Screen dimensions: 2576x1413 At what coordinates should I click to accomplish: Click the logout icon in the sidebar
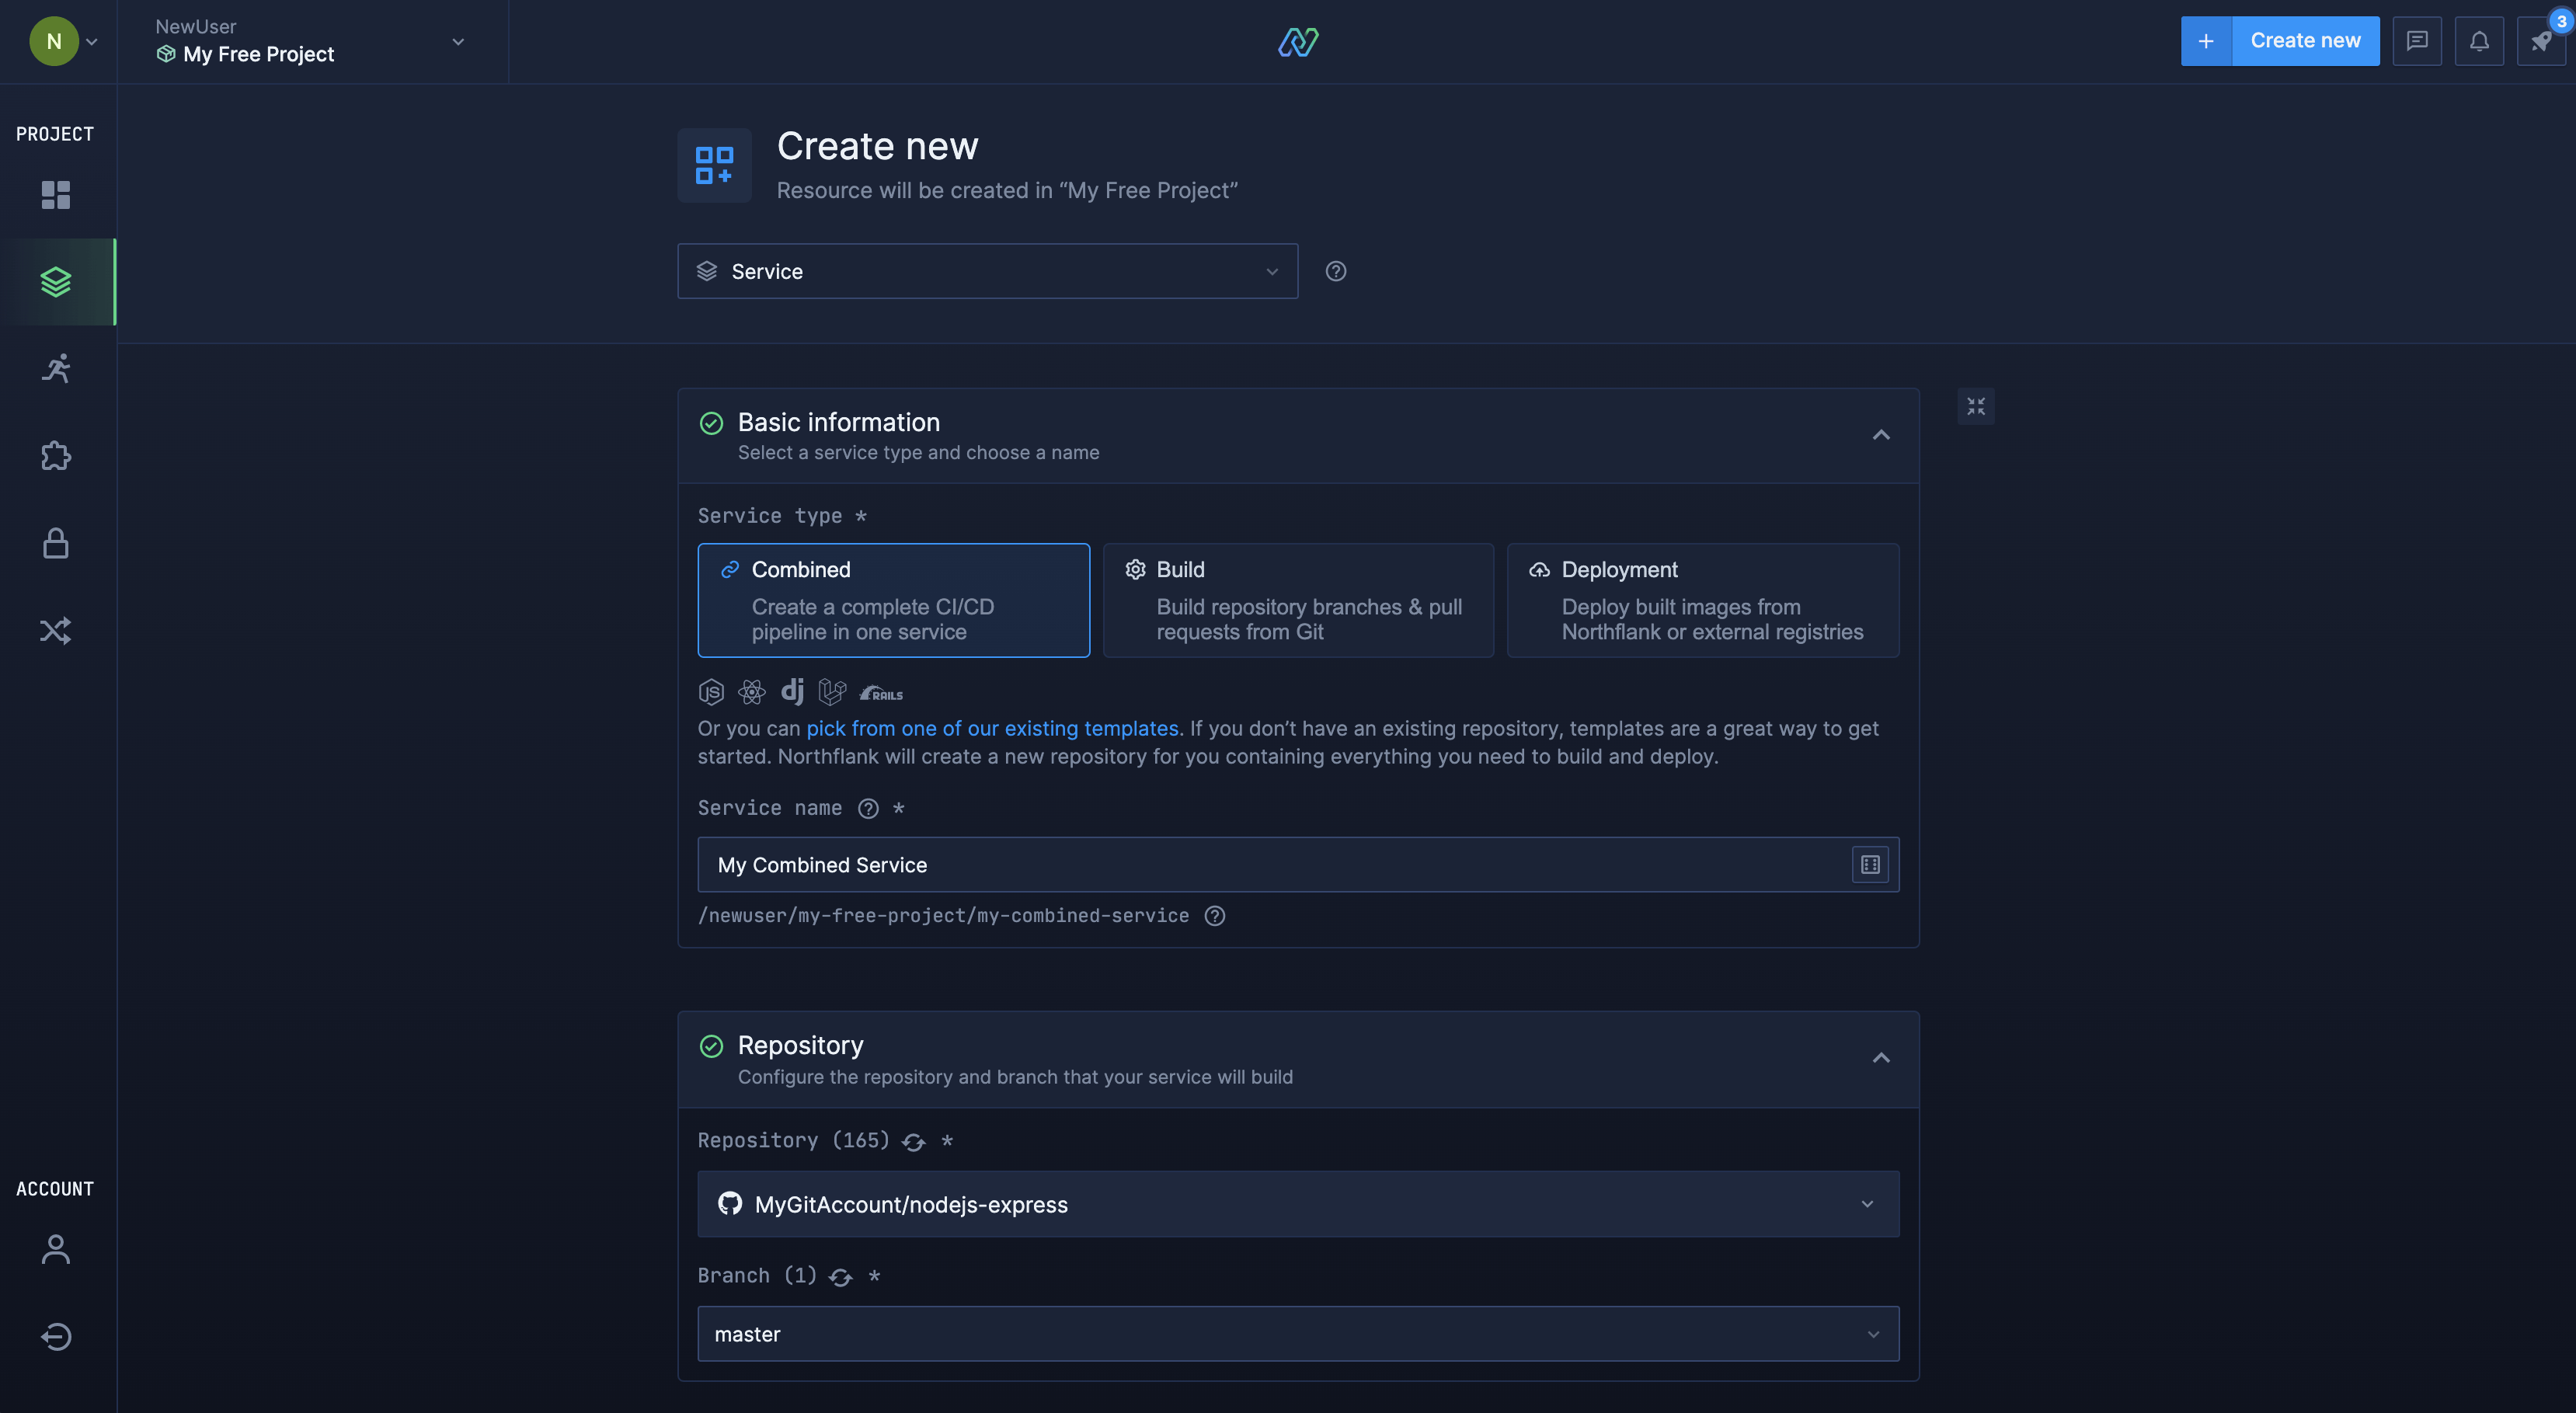(x=56, y=1336)
